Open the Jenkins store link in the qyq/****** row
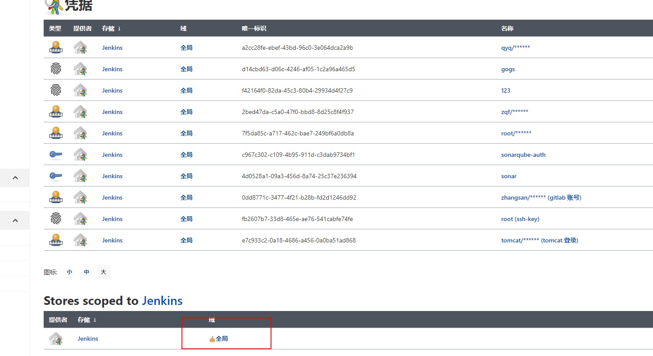This screenshot has width=653, height=356. [112, 48]
